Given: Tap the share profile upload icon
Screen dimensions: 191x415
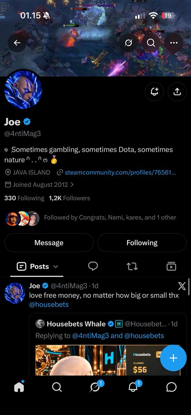Looking at the screenshot, I should [x=177, y=92].
